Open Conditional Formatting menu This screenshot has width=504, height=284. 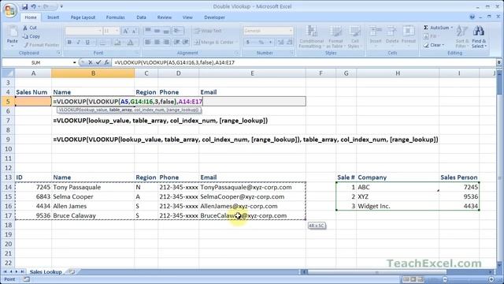[x=311, y=37]
